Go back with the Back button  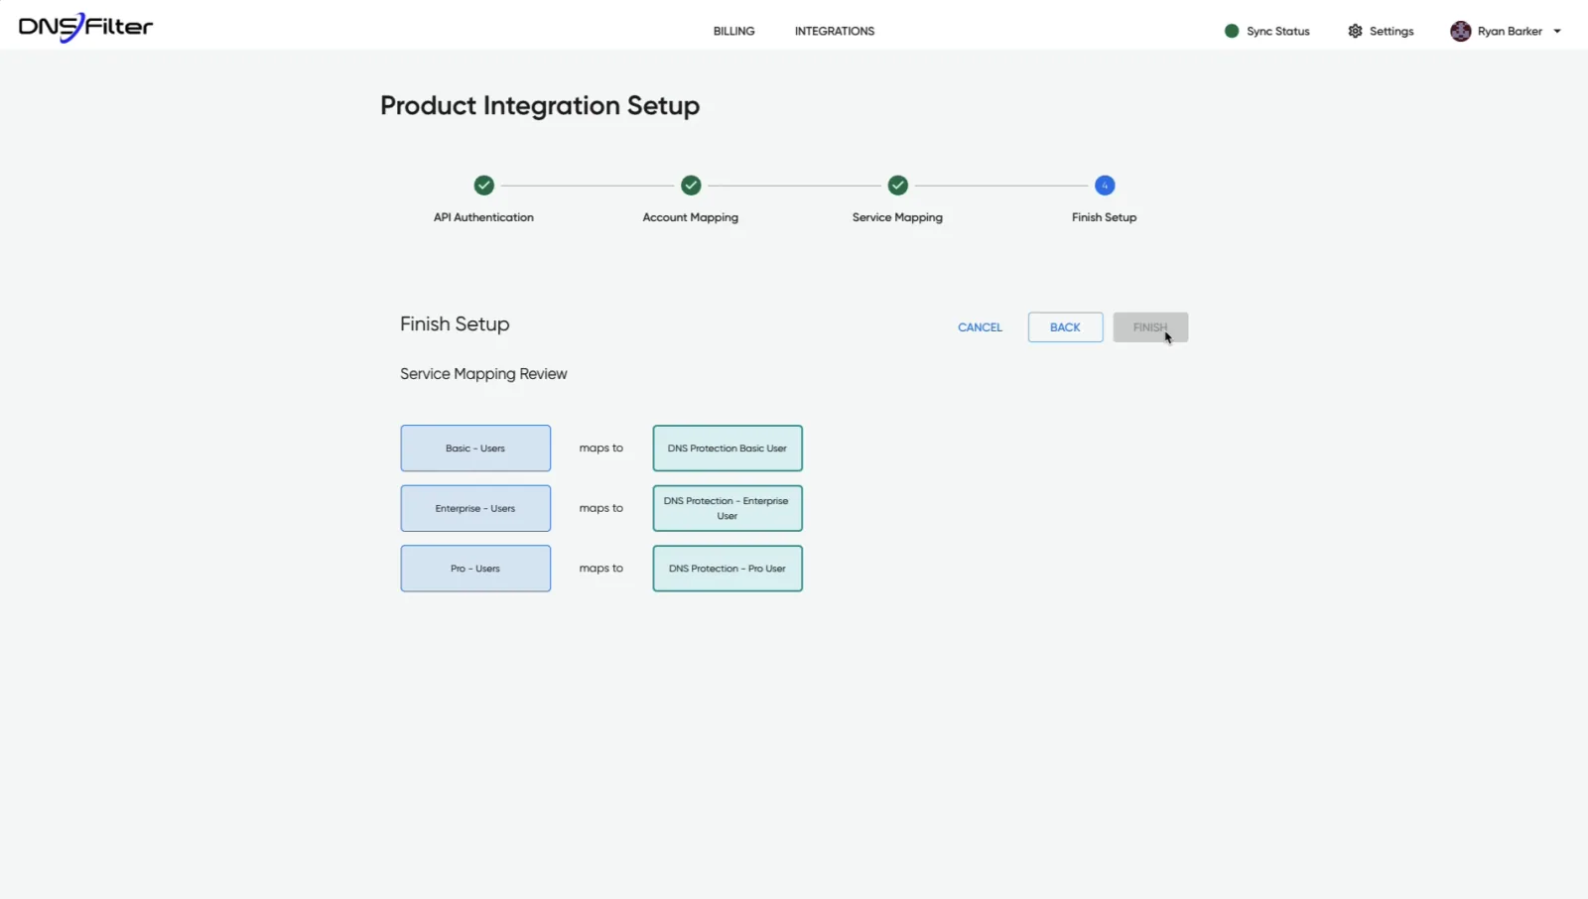(x=1065, y=327)
